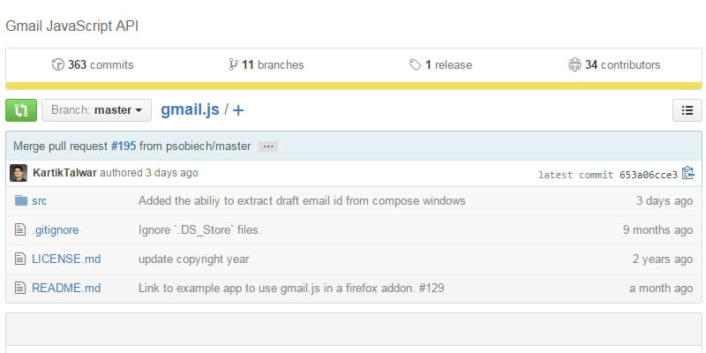
Task: Open the 363 commits tab
Action: (93, 64)
